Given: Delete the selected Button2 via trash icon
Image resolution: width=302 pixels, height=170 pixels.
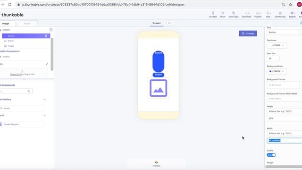Looking at the screenshot, I should tap(46, 36).
